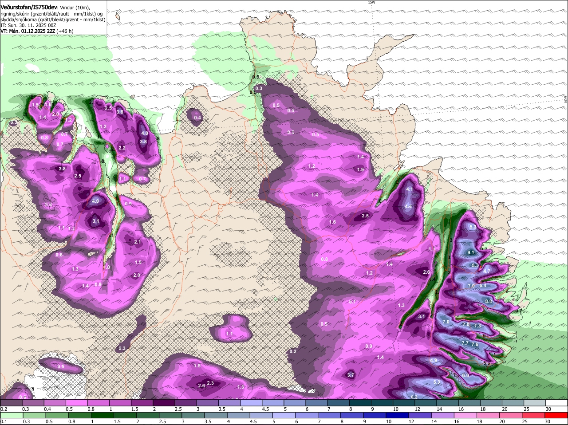Click the upper scale swatch starting at 1.5

point(142,403)
